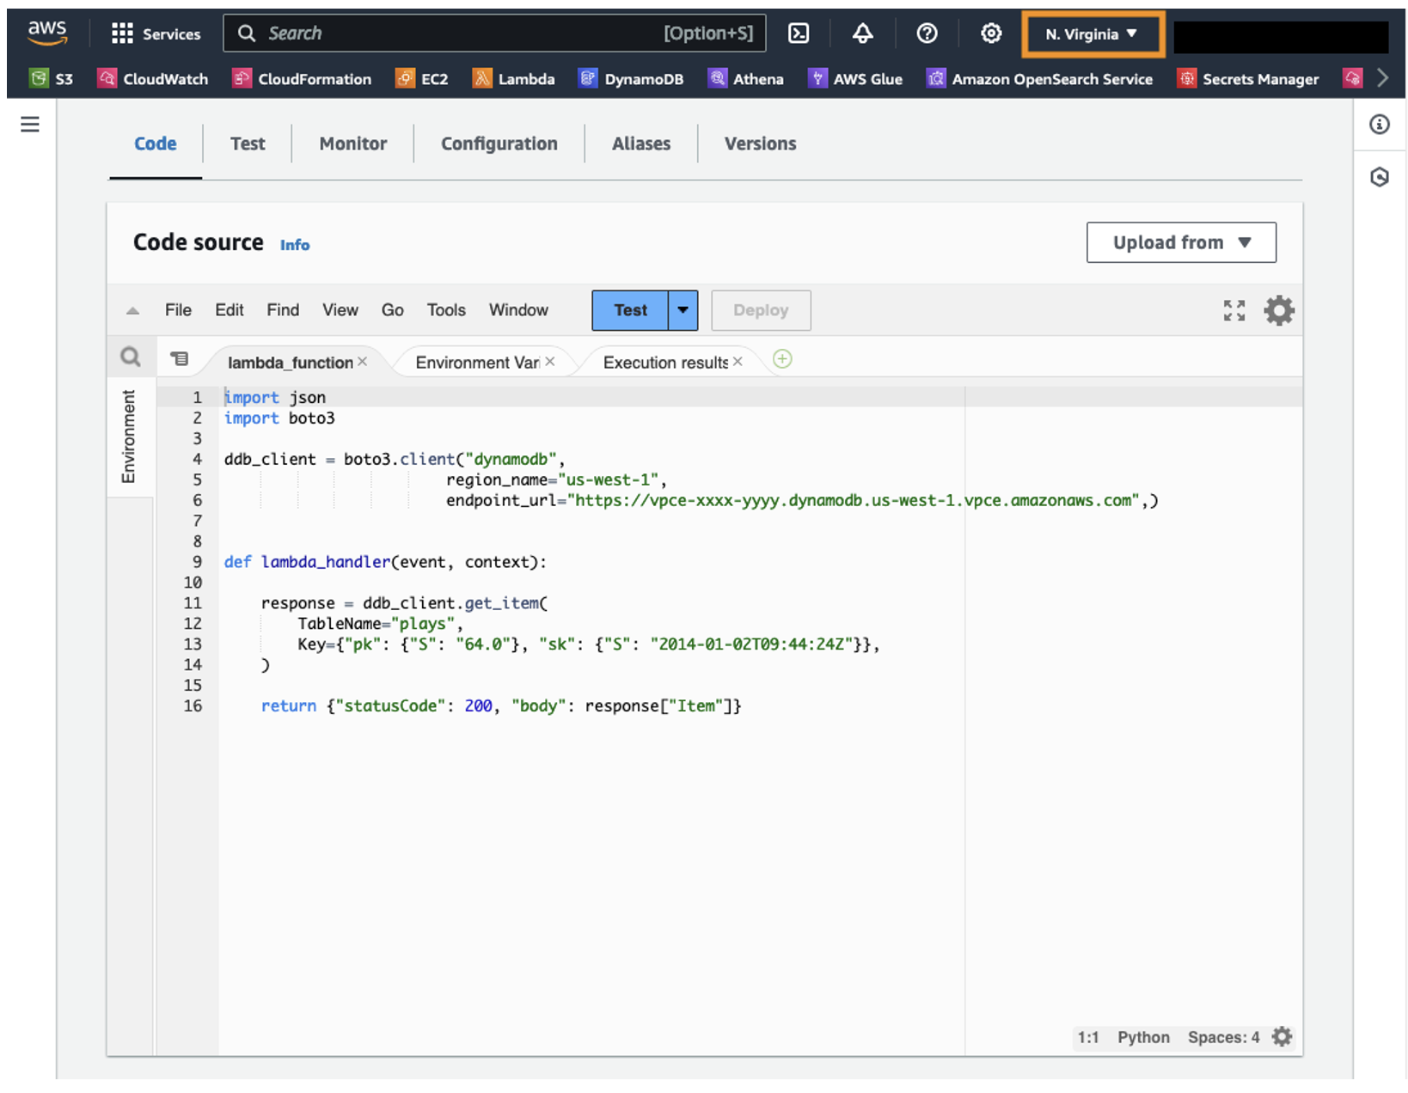Open AWS console settings gear
Screen dimensions: 1408x1093
pos(991,34)
